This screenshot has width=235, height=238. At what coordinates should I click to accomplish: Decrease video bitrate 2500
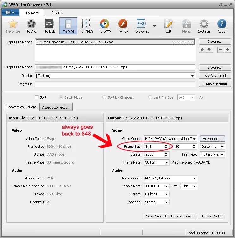[166, 156]
